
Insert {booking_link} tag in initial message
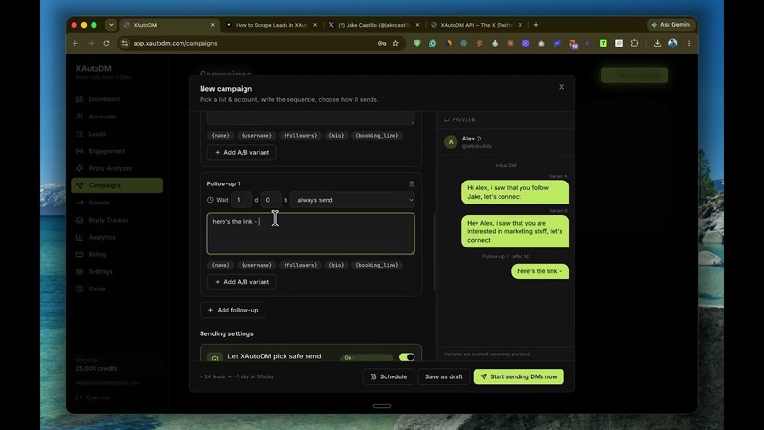point(377,135)
